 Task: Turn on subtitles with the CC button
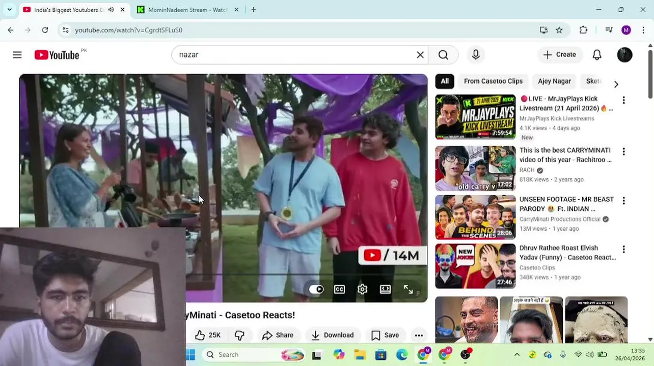click(x=339, y=289)
